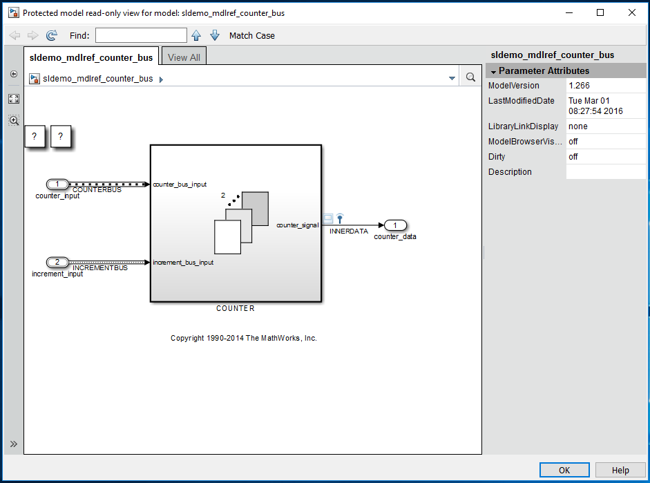The width and height of the screenshot is (650, 483).
Task: Click the title bar application icon
Action: coord(14,12)
